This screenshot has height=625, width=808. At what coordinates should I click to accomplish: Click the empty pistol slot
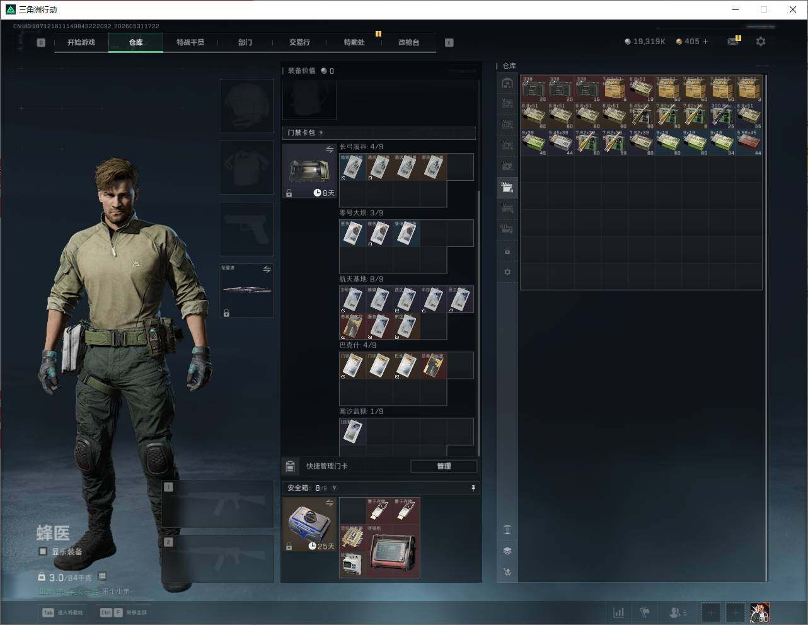[246, 229]
